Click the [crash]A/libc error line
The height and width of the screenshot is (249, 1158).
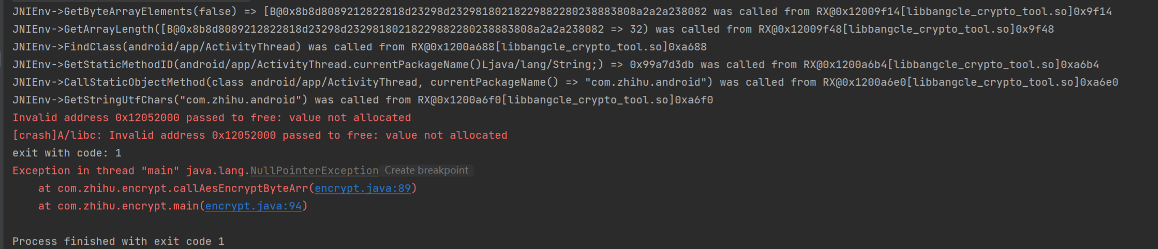[259, 135]
